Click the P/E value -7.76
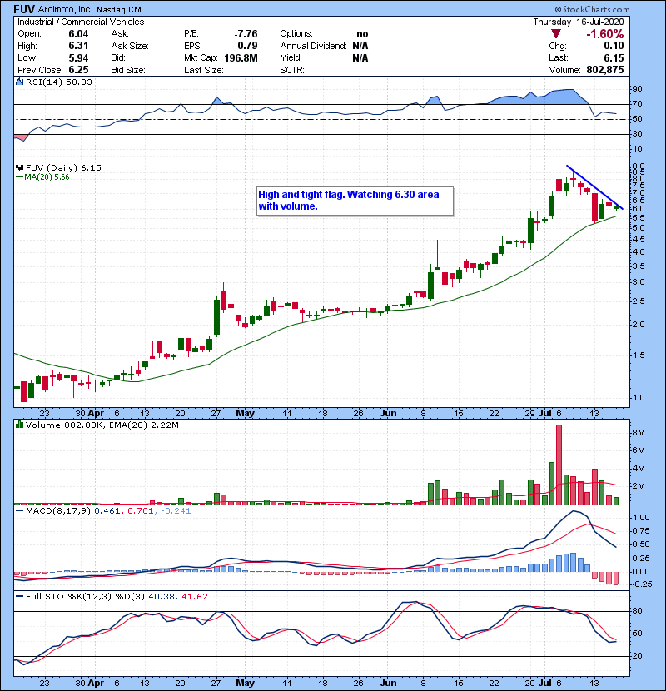 (x=246, y=34)
